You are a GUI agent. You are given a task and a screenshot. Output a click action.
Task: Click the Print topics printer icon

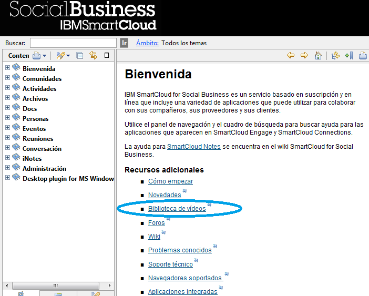36,56
